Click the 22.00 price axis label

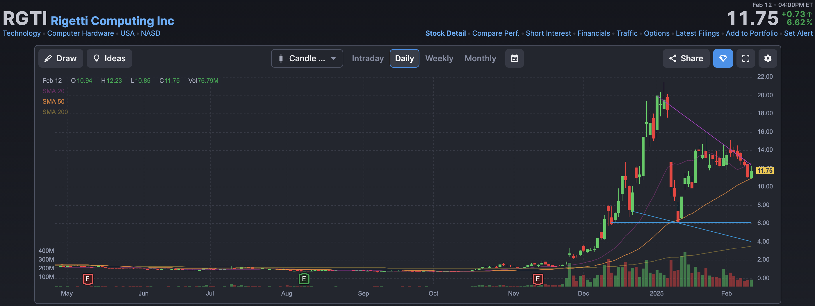(765, 77)
